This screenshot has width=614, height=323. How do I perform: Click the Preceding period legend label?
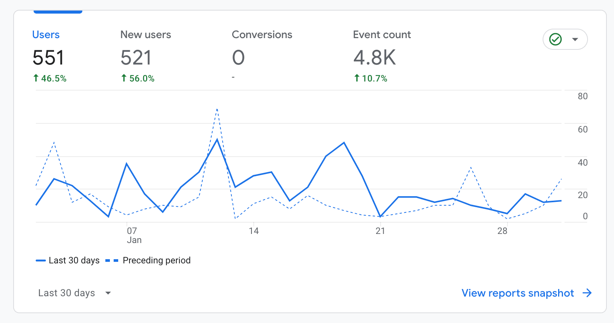click(156, 260)
